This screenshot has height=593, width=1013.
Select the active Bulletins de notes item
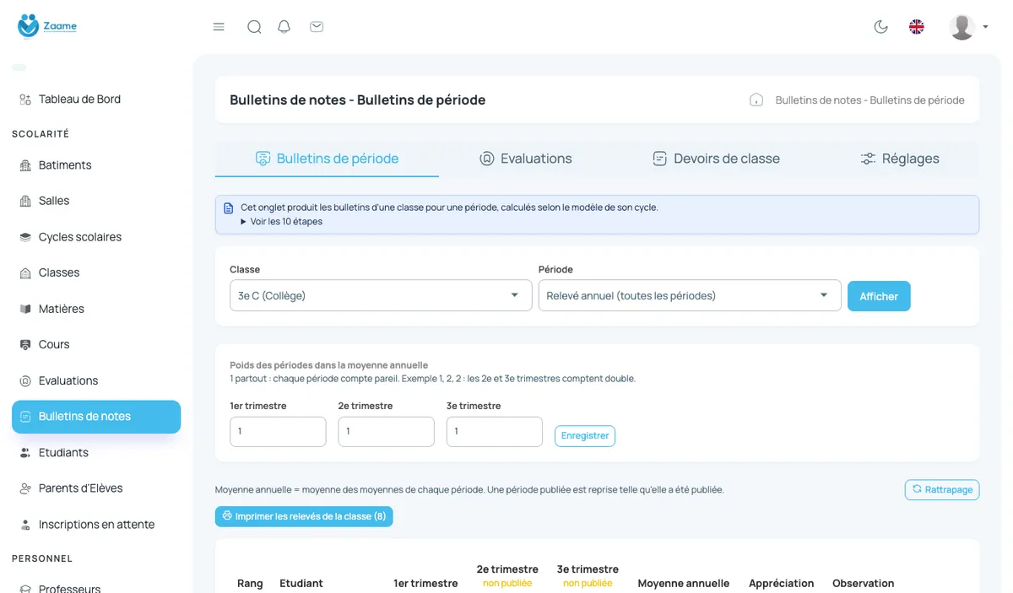pos(96,417)
